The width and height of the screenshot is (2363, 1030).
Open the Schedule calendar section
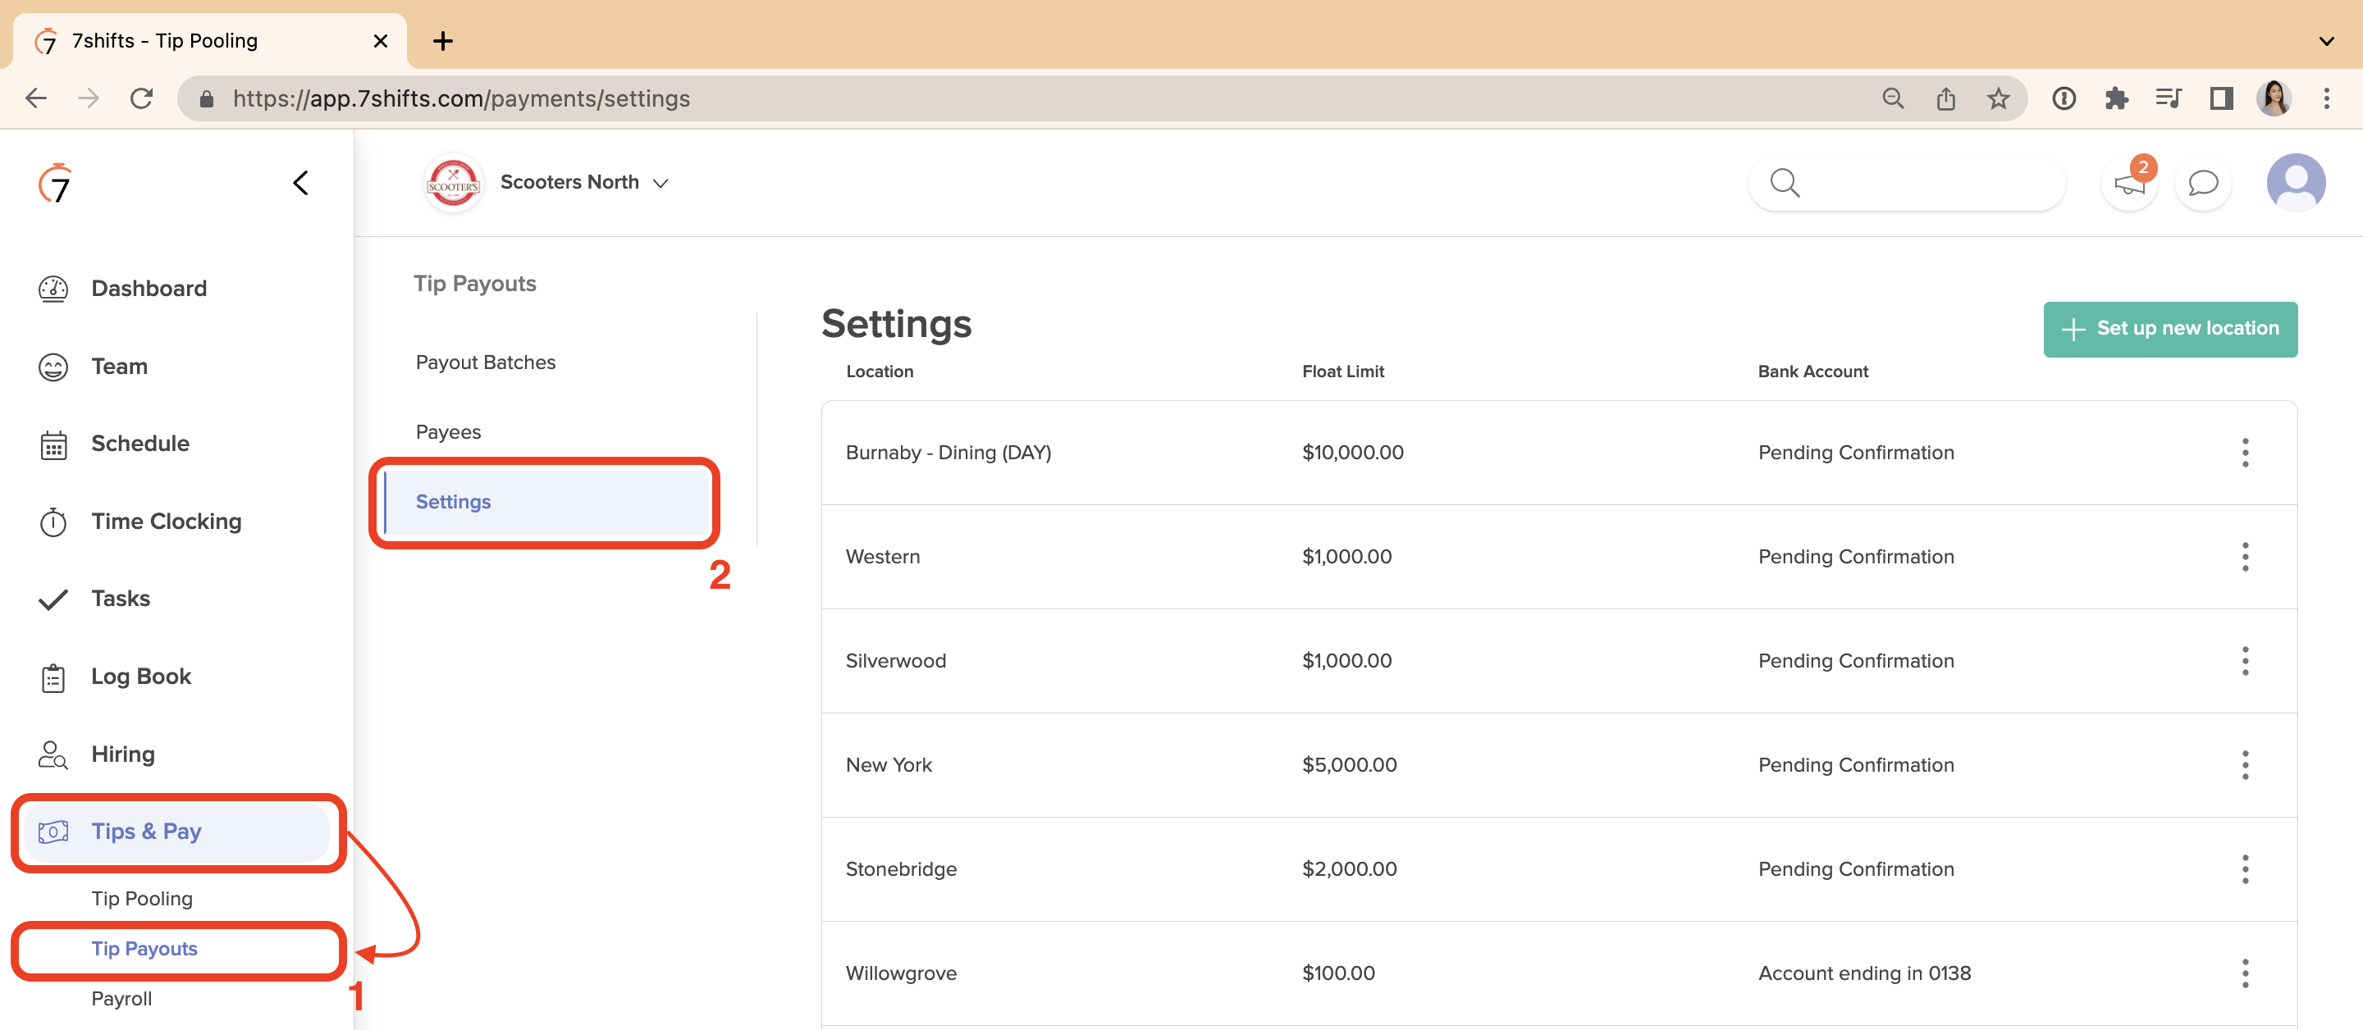click(x=139, y=444)
